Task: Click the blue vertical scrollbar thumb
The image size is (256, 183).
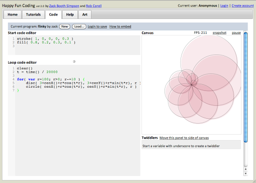Action: pos(245,87)
